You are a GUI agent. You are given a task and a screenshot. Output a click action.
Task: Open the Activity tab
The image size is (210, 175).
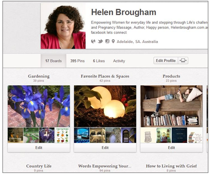[x=119, y=61]
